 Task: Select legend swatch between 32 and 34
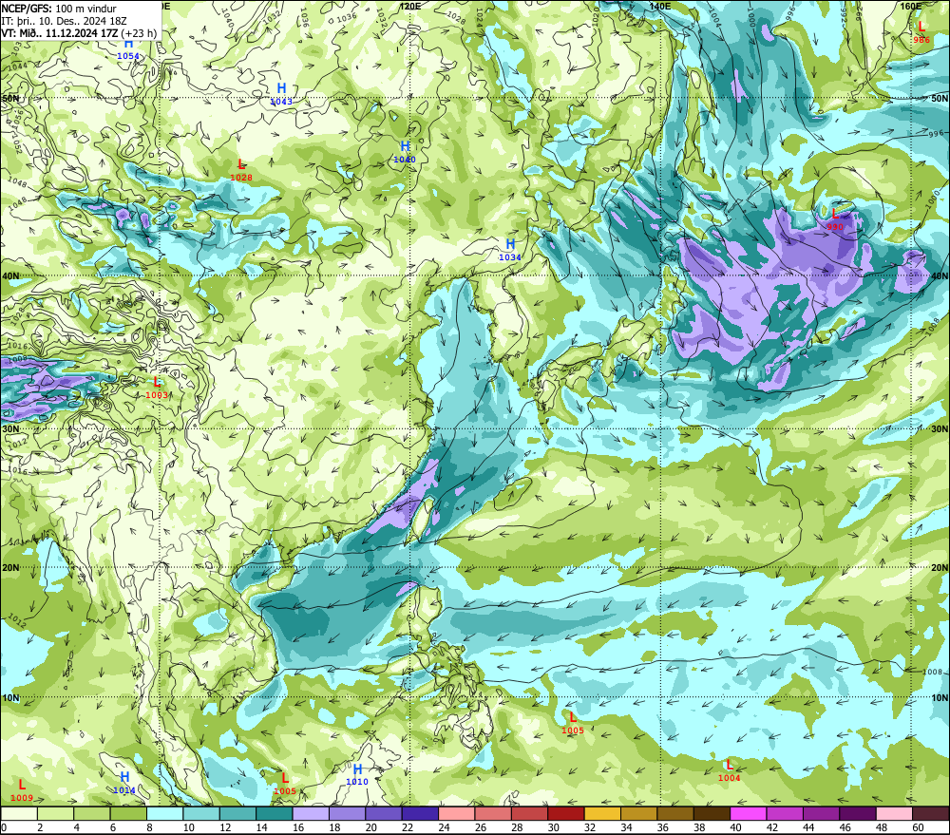[x=602, y=814]
